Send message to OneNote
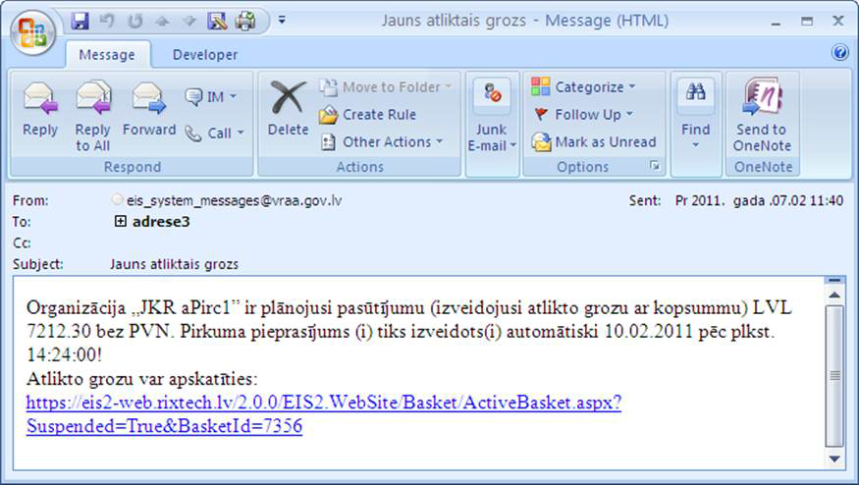859x485 pixels. tap(761, 111)
